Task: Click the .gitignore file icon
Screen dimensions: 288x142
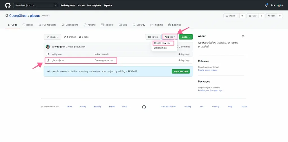Action: pyautogui.click(x=48, y=54)
